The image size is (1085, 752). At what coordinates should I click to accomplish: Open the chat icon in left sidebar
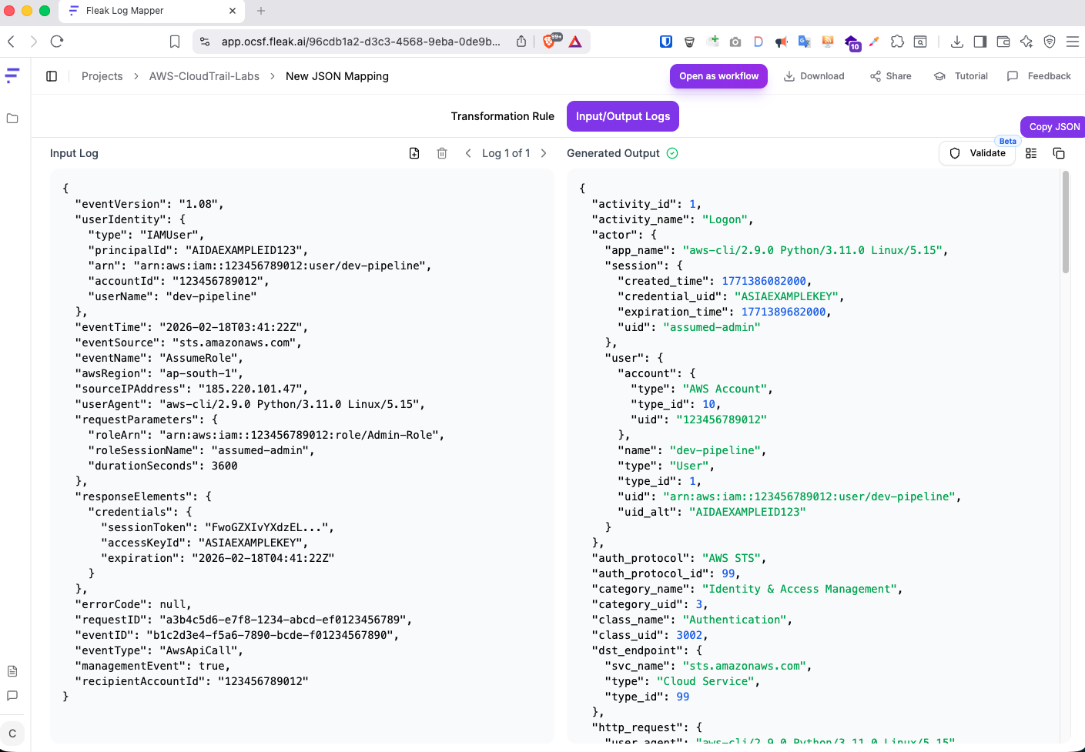(x=12, y=696)
